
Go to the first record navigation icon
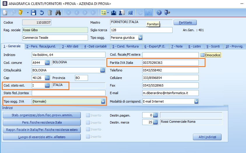coord(68,13)
